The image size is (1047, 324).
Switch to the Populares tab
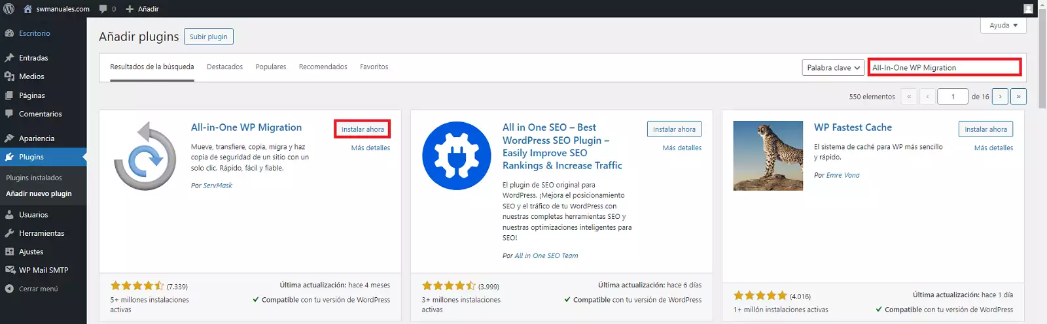click(271, 67)
